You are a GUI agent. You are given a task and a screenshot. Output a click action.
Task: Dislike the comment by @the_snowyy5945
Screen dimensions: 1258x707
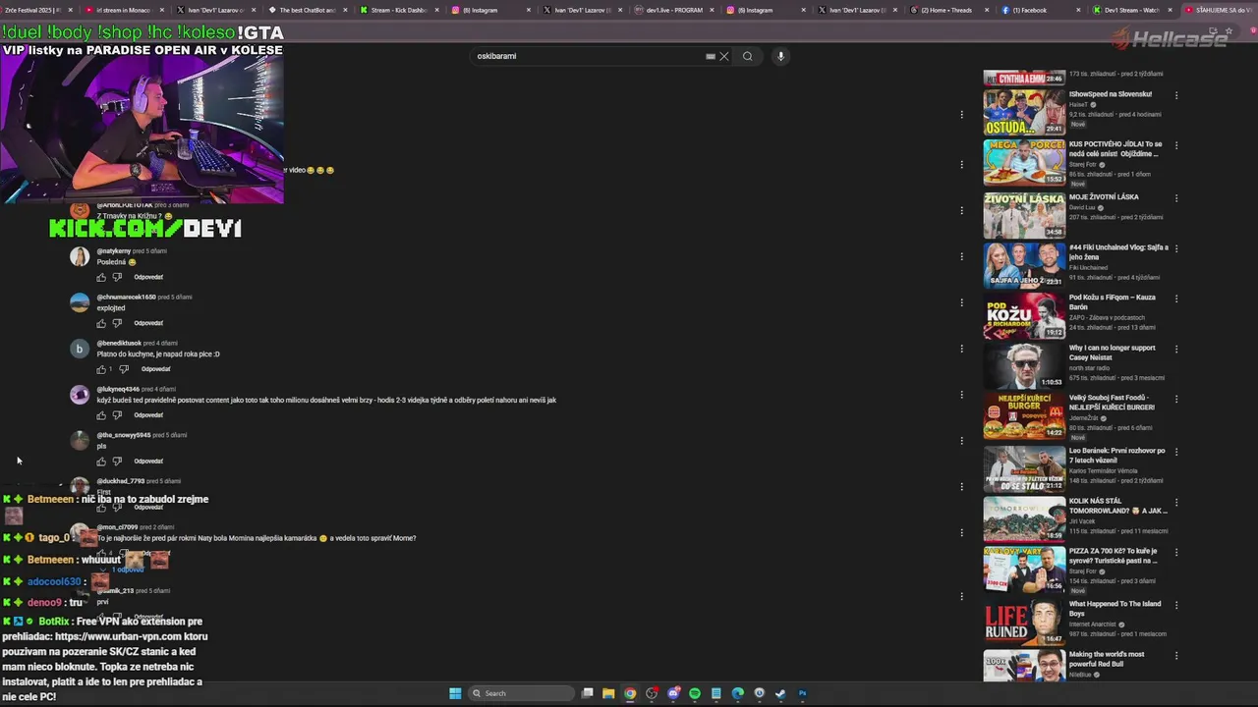117,462
